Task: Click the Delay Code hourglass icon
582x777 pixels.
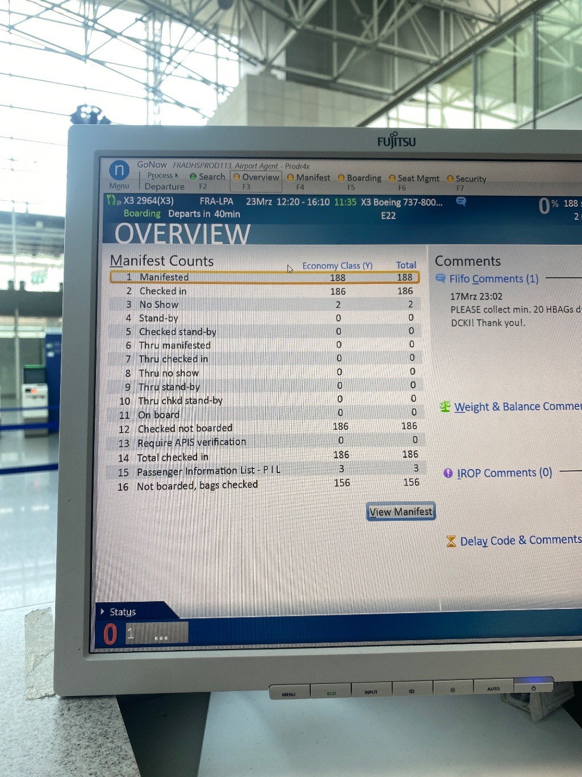Action: 451,541
